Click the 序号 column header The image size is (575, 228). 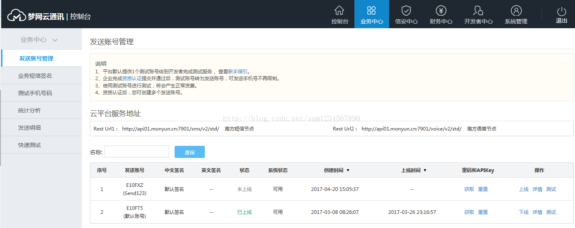click(x=102, y=170)
